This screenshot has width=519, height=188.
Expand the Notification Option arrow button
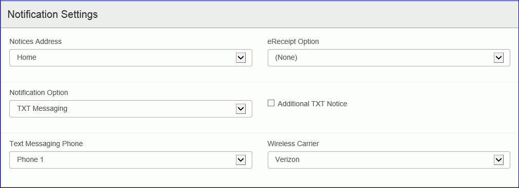point(241,109)
